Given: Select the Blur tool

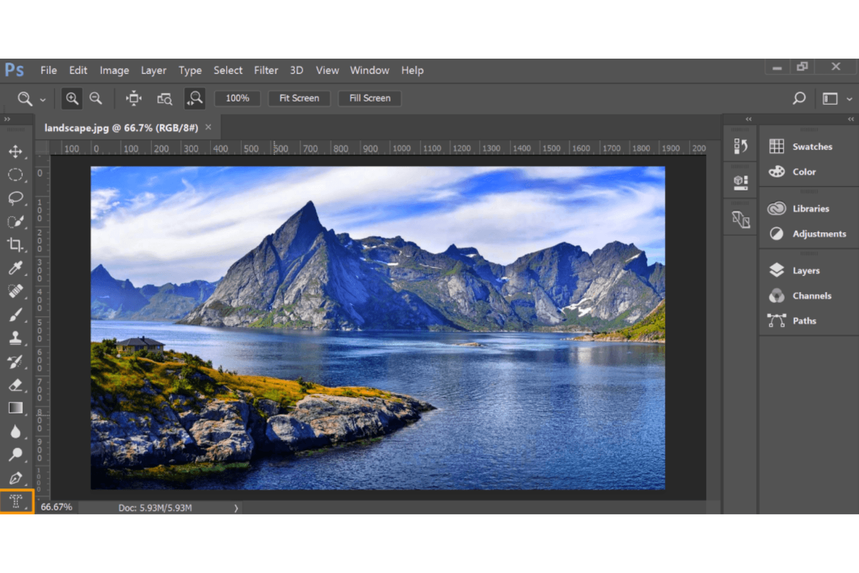Looking at the screenshot, I should (16, 431).
